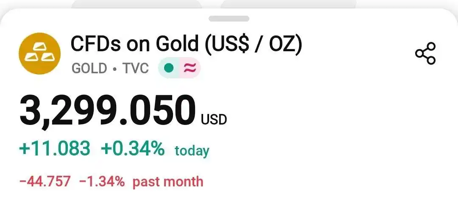Click the market status pill badge
The width and height of the screenshot is (458, 219).
coord(179,68)
